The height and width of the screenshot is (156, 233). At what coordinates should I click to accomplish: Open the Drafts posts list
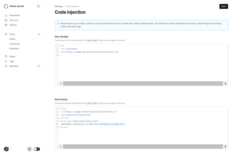pos(12,39)
